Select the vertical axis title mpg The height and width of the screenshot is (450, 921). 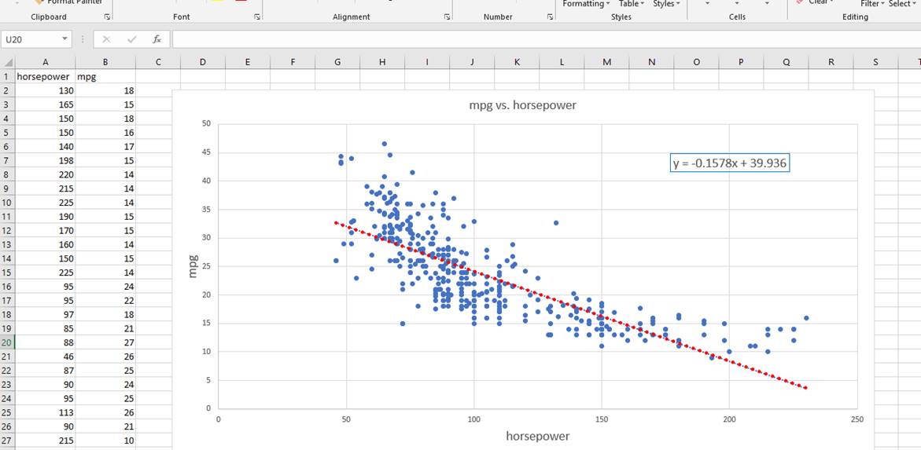click(x=193, y=265)
